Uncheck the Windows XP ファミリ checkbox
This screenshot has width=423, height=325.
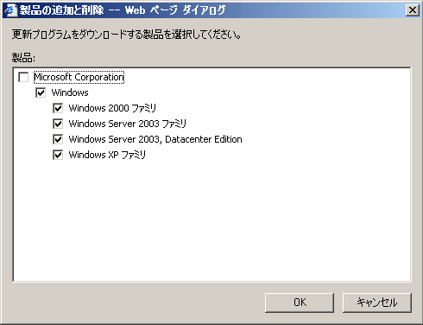point(58,155)
